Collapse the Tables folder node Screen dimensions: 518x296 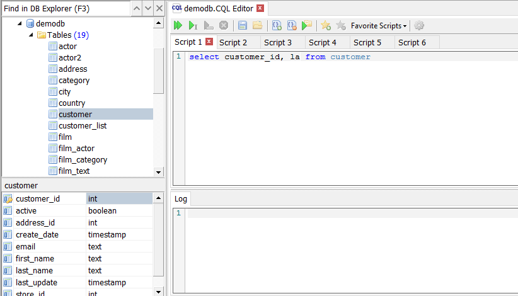click(31, 35)
